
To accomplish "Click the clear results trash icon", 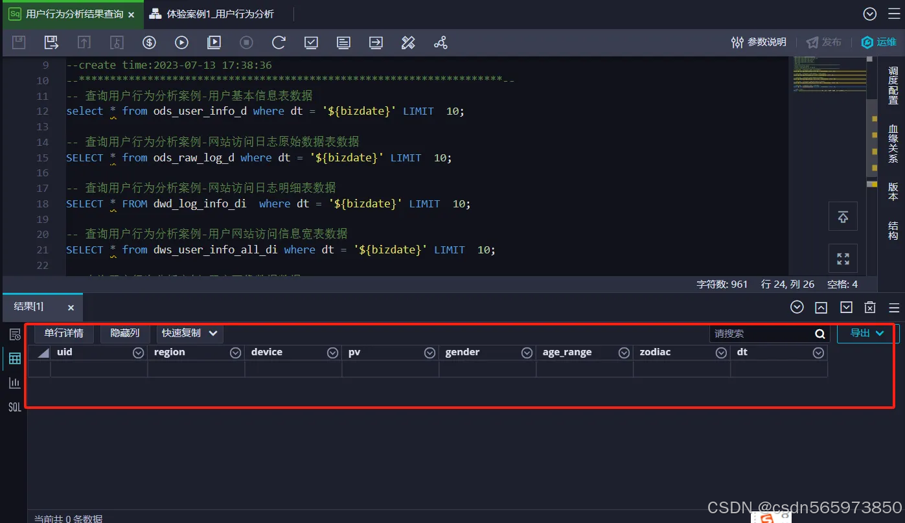I will [x=869, y=307].
